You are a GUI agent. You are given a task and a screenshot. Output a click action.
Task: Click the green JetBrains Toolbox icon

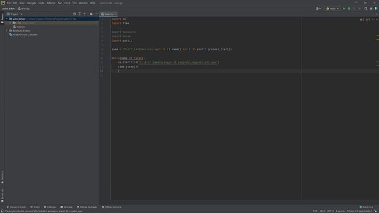(x=376, y=8)
